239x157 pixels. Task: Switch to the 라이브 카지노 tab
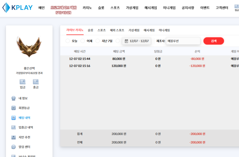pyautogui.click(x=75, y=30)
